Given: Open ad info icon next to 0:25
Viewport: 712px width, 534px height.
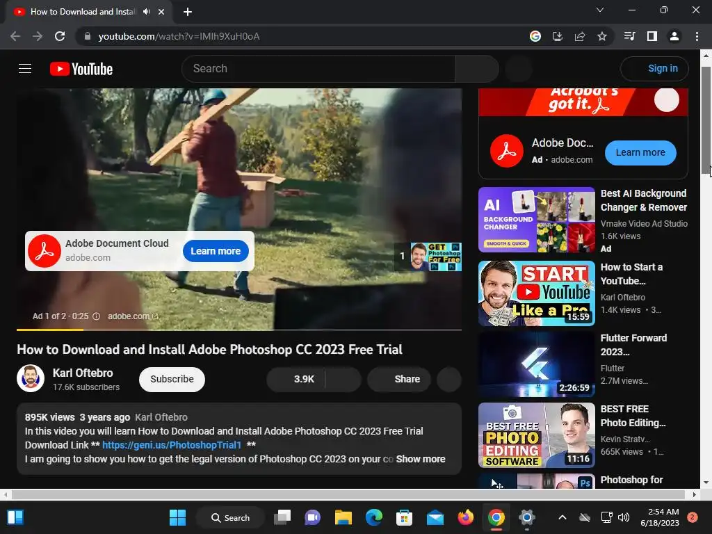Looking at the screenshot, I should point(96,316).
